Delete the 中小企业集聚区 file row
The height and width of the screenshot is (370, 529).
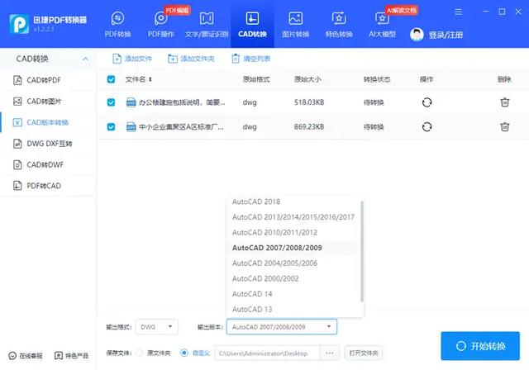[x=505, y=126]
